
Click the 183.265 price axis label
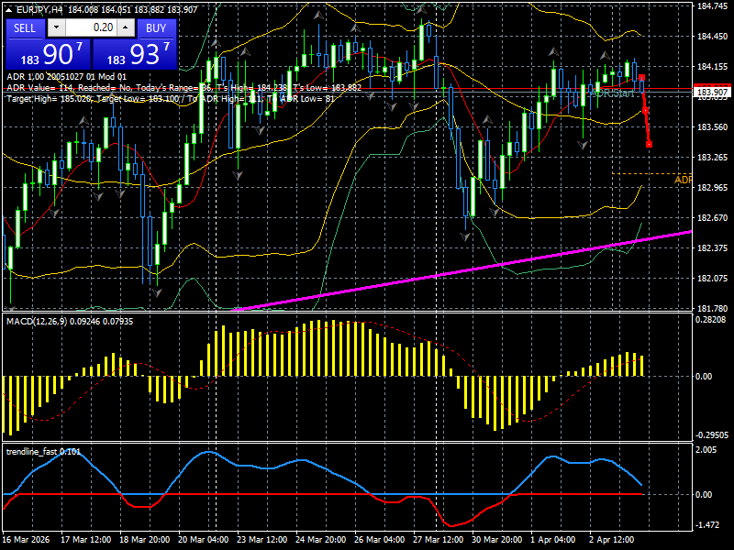click(x=713, y=158)
